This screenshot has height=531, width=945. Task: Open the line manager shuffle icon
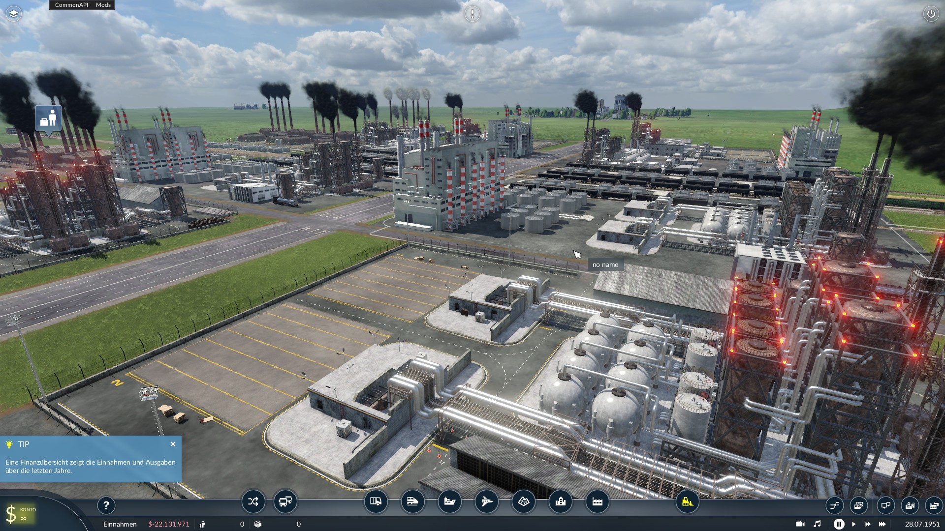[253, 502]
